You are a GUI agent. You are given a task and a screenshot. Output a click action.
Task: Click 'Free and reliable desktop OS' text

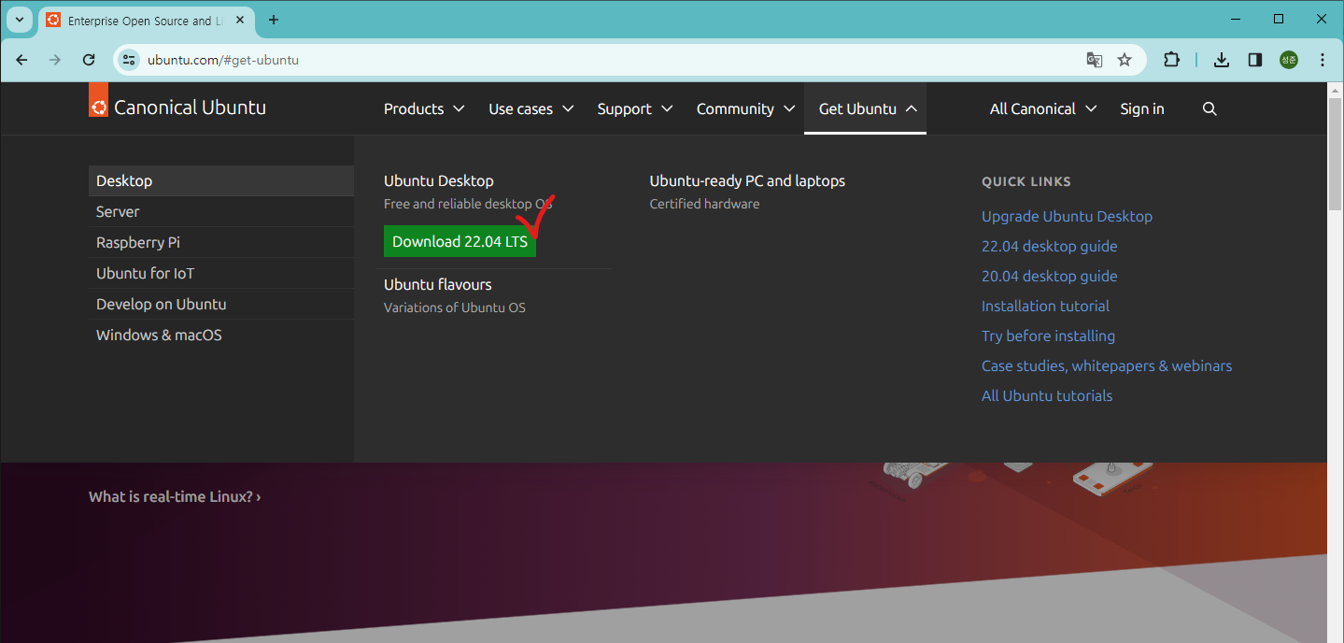[x=468, y=204]
